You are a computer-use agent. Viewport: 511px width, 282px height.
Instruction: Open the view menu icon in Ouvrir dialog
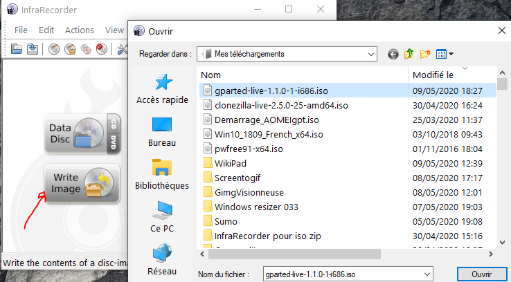tap(445, 54)
